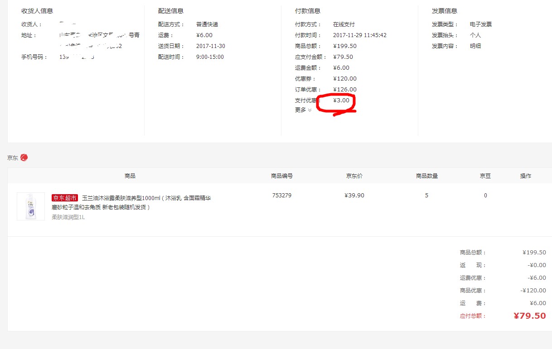Click the 配送时间 value 9:00-15:00
This screenshot has width=552, height=349.
point(210,57)
